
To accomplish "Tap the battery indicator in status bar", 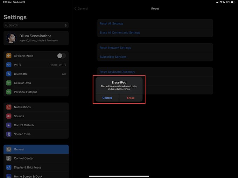I will tap(233, 2).
